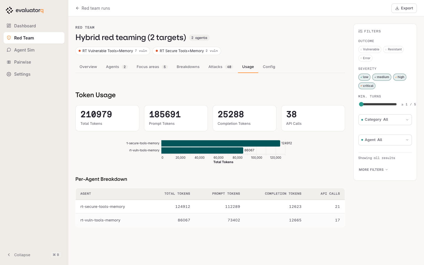424x265 pixels.
Task: Expand MORE FILTERS section
Action: pyautogui.click(x=373, y=170)
